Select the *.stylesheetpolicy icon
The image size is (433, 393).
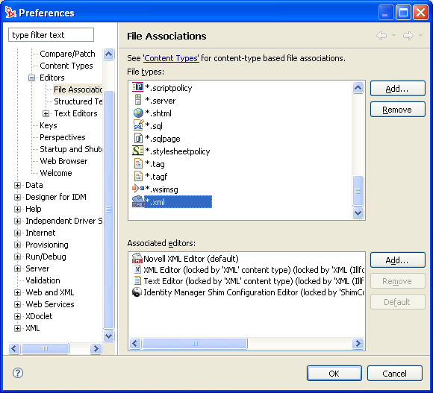pos(138,151)
